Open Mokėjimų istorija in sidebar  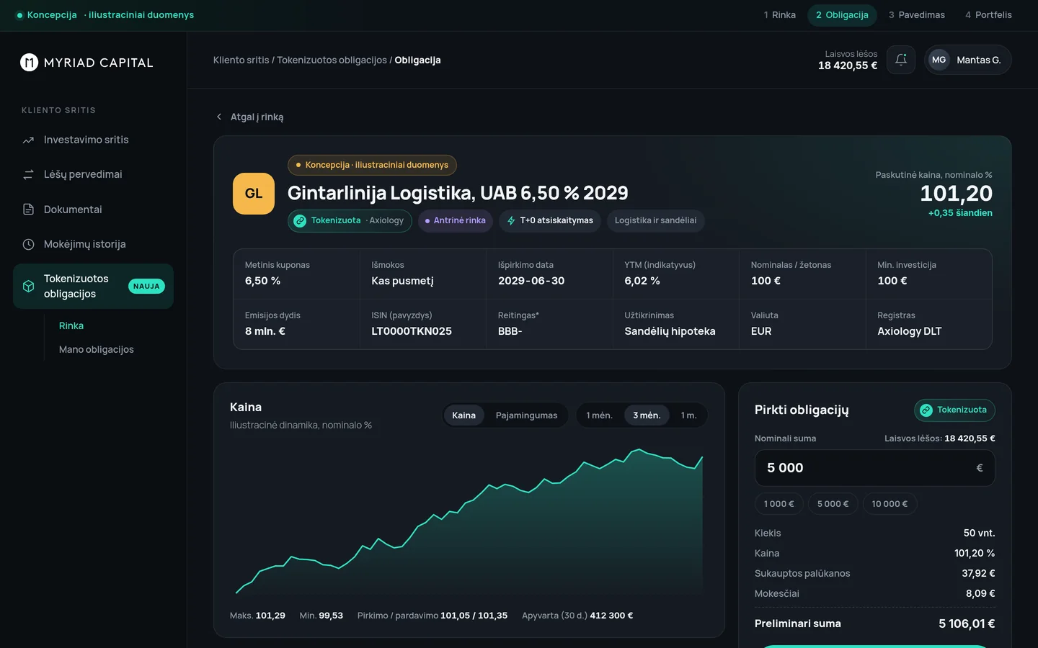[x=93, y=244]
